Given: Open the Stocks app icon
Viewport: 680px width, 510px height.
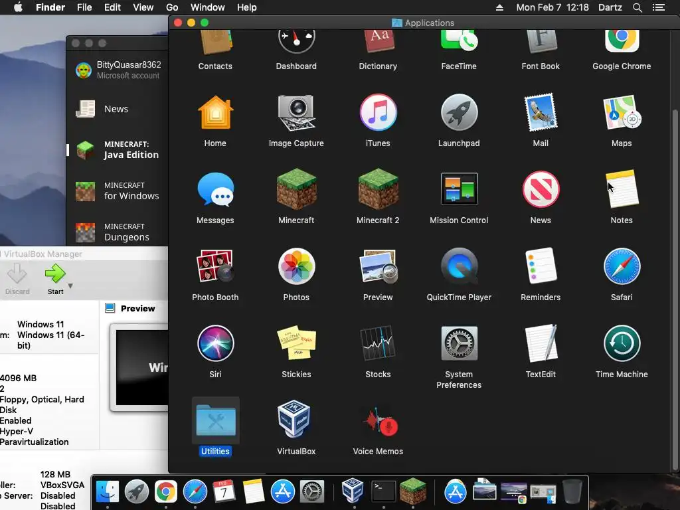Looking at the screenshot, I should [x=378, y=343].
